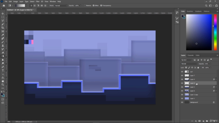
Task: Expand Layer 4 effects chevron
Action: click(216, 79)
